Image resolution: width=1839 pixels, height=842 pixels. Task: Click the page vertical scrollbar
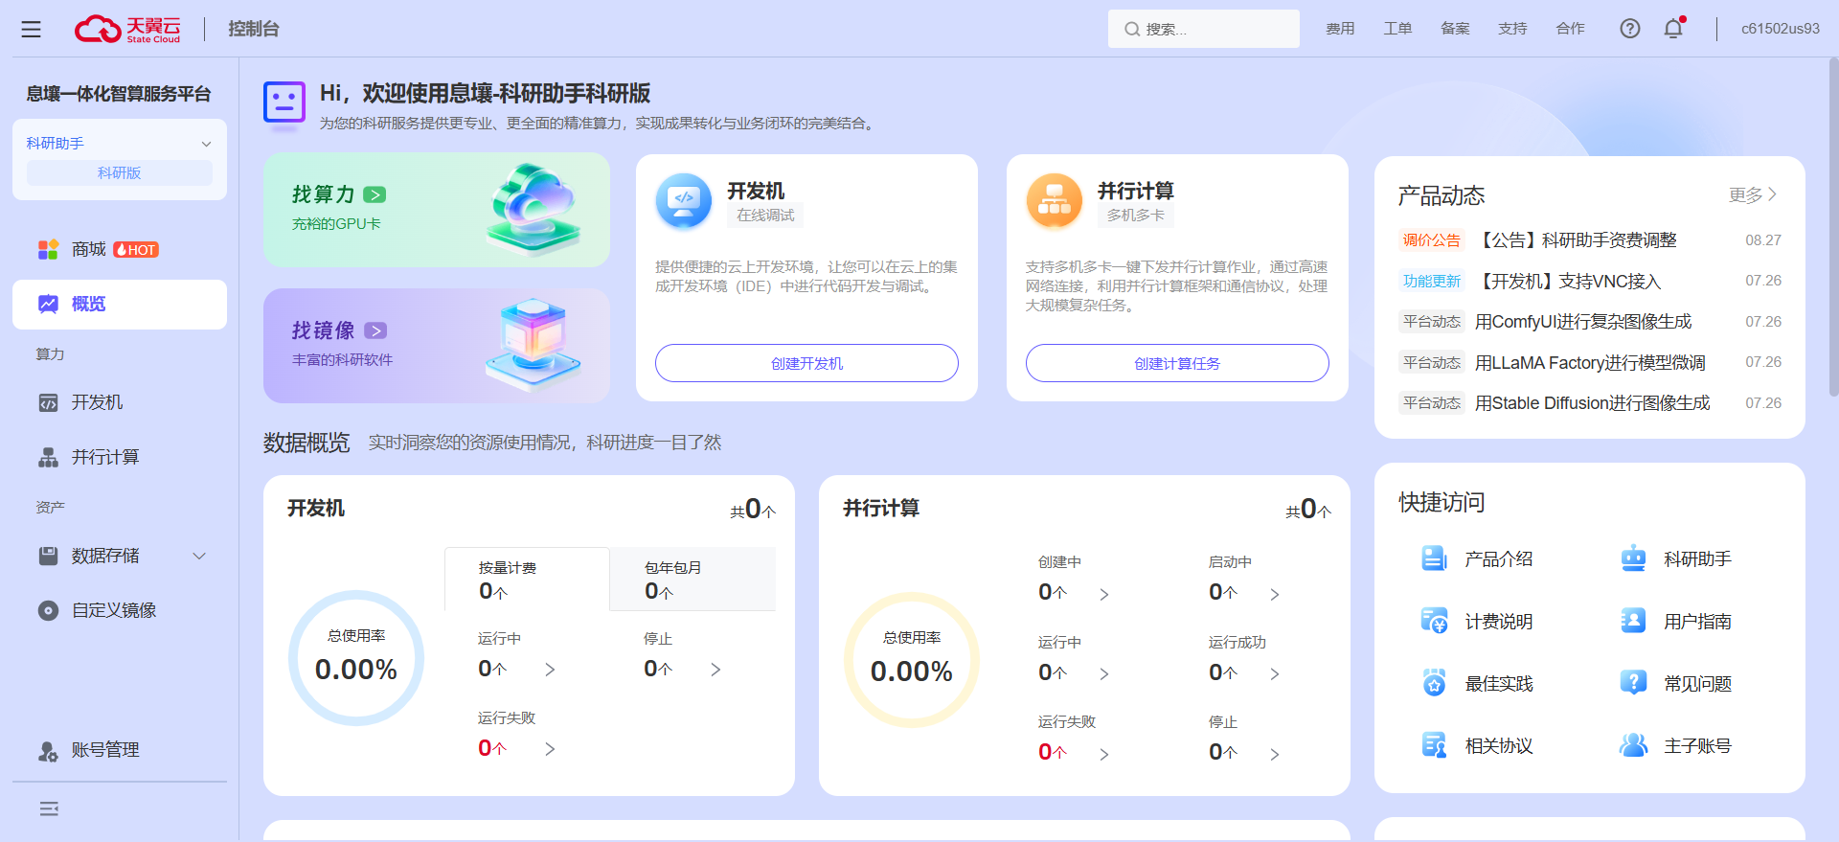(x=1833, y=227)
